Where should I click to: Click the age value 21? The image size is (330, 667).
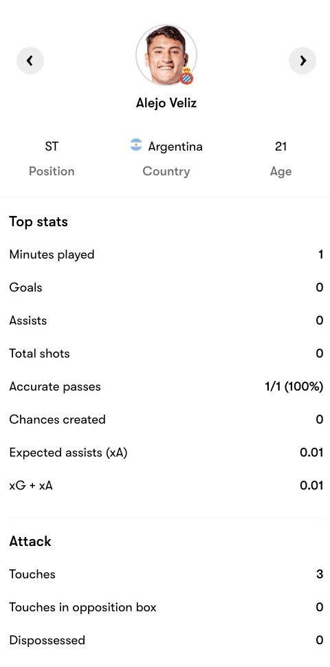pyautogui.click(x=280, y=146)
